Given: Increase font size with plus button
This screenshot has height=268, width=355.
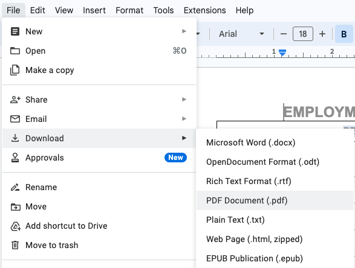Looking at the screenshot, I should point(322,34).
